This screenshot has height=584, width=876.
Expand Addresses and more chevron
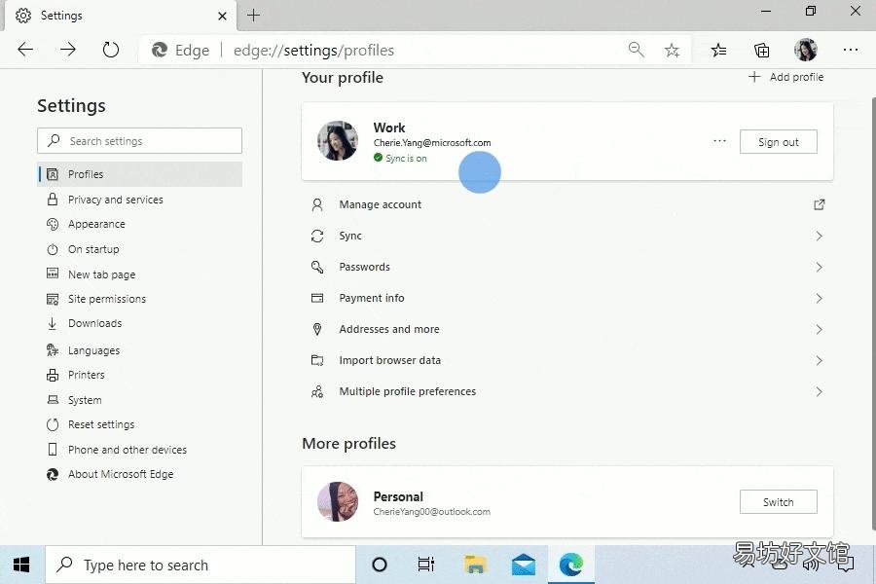coord(819,330)
